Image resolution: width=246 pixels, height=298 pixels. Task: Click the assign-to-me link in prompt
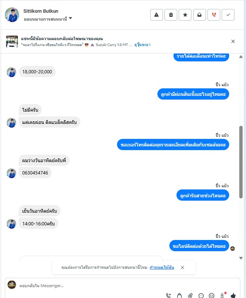click(162, 267)
